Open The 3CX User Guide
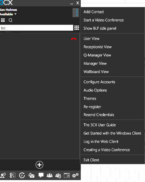Screen dimensions: 145x182 coord(100,125)
